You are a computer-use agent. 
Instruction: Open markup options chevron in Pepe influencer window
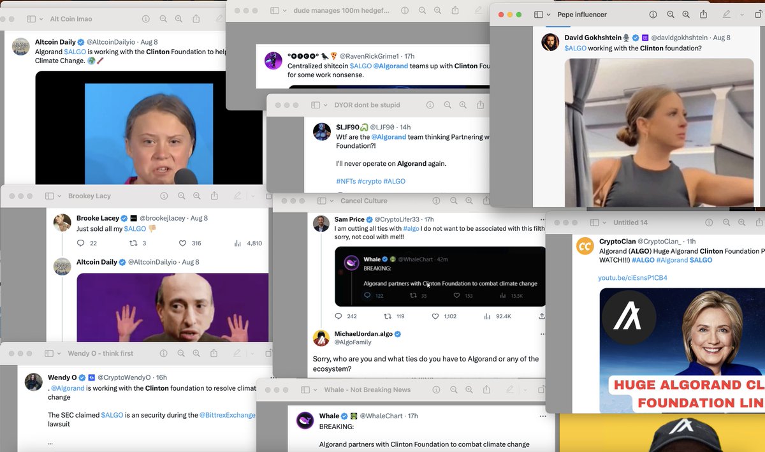pyautogui.click(x=742, y=15)
